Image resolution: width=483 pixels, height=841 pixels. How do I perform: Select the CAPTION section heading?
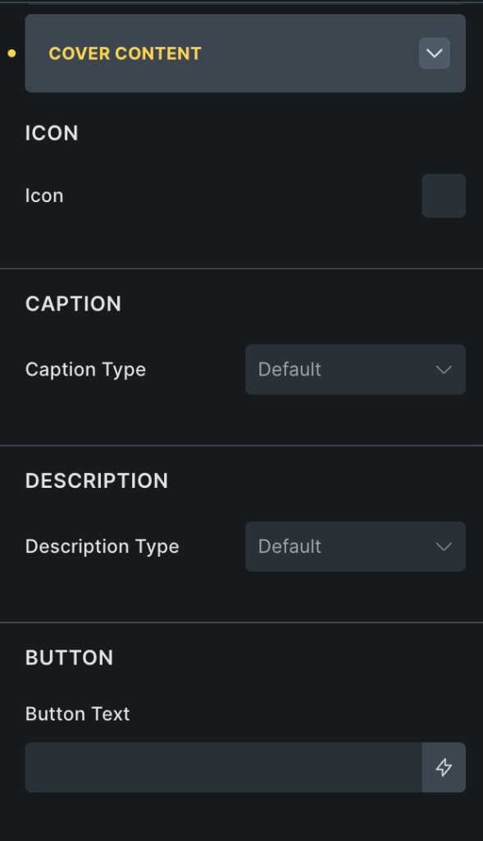[73, 304]
